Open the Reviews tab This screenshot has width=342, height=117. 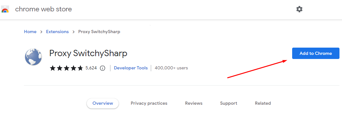(194, 103)
